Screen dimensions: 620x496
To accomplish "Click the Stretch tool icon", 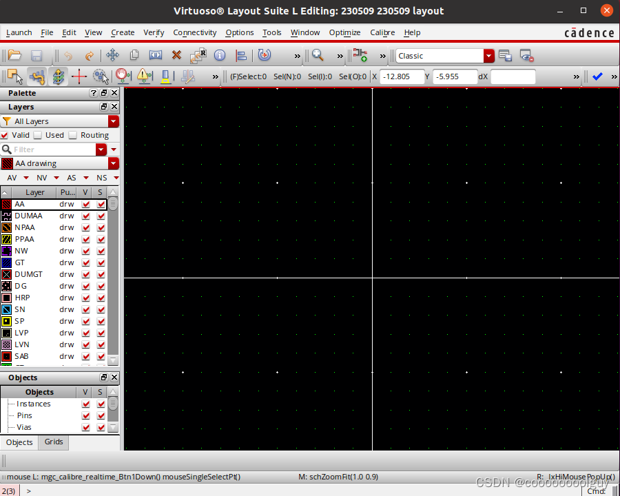I will point(156,56).
